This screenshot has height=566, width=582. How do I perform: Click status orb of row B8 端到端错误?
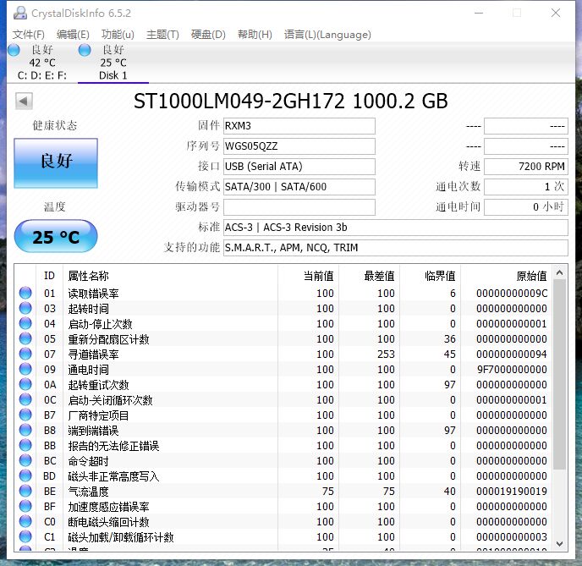coord(25,430)
